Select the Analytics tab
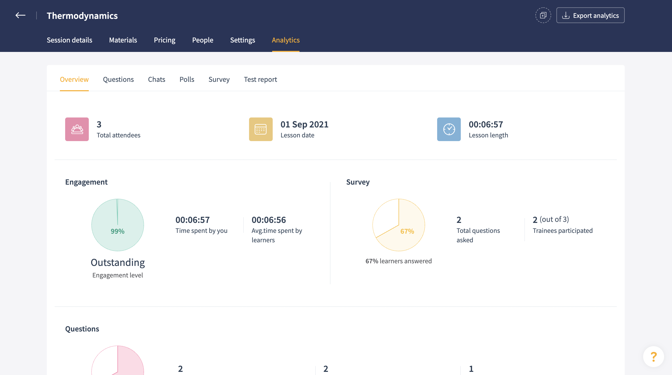This screenshot has width=672, height=375. click(286, 40)
